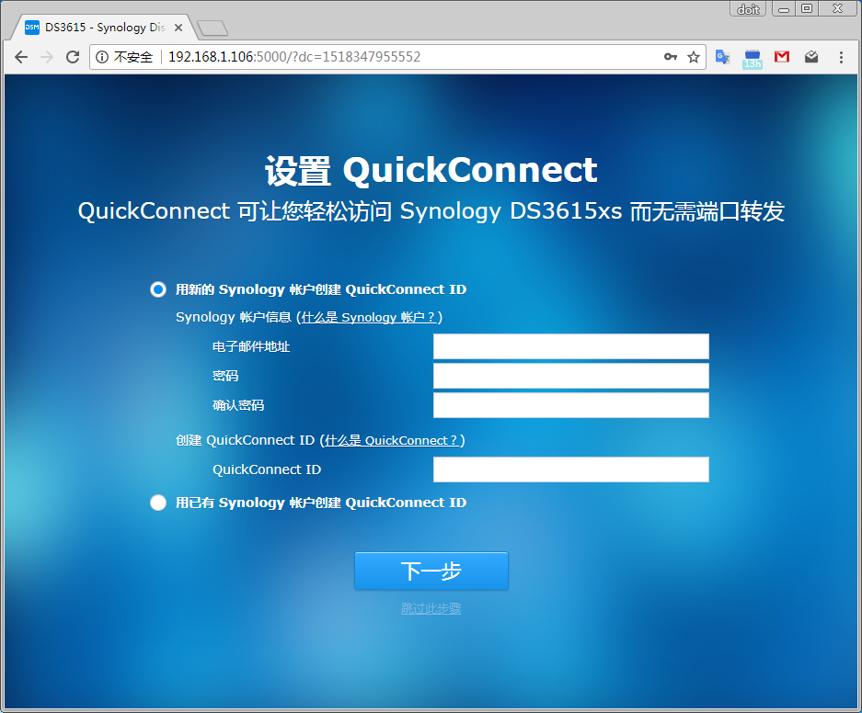The height and width of the screenshot is (713, 862).
Task: Open the 什么是 Synology 帐户？ link
Action: click(369, 317)
